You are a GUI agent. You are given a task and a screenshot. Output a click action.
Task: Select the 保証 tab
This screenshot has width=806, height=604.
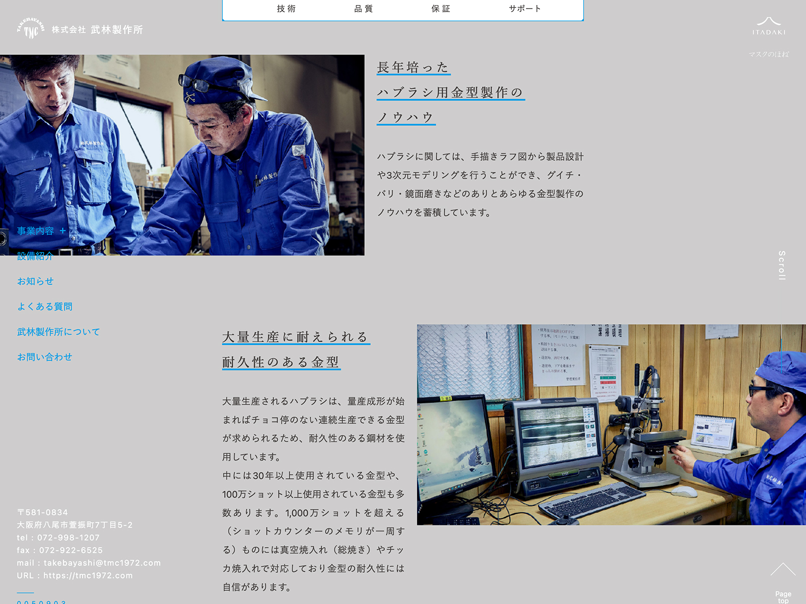[441, 9]
